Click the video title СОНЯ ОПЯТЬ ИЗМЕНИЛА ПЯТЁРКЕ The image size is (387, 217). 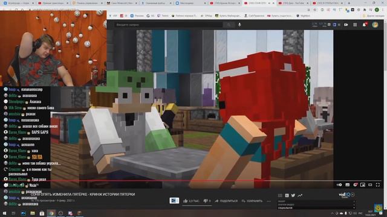coord(83,194)
